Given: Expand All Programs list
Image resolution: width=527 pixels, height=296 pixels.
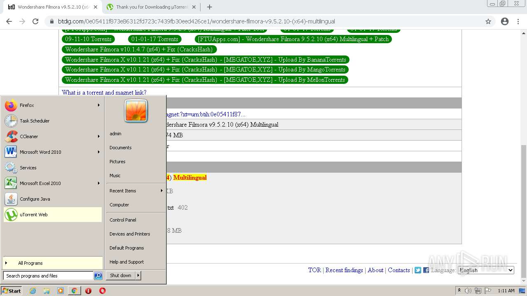Looking at the screenshot, I should coord(53,263).
